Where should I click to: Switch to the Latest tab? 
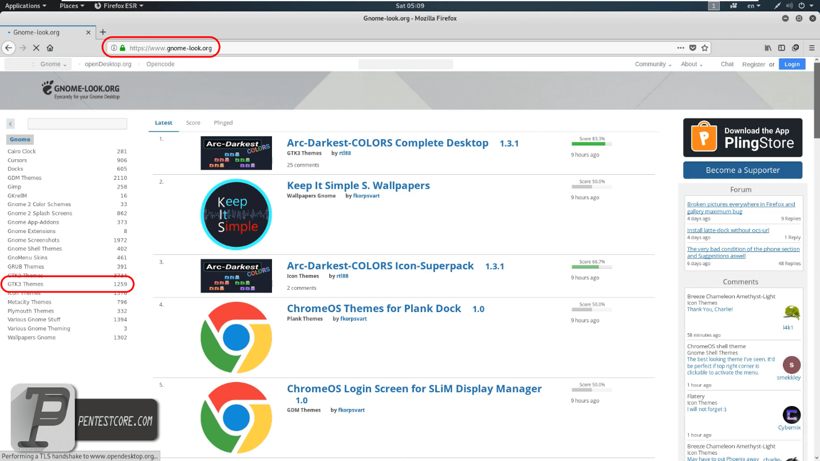tap(164, 123)
